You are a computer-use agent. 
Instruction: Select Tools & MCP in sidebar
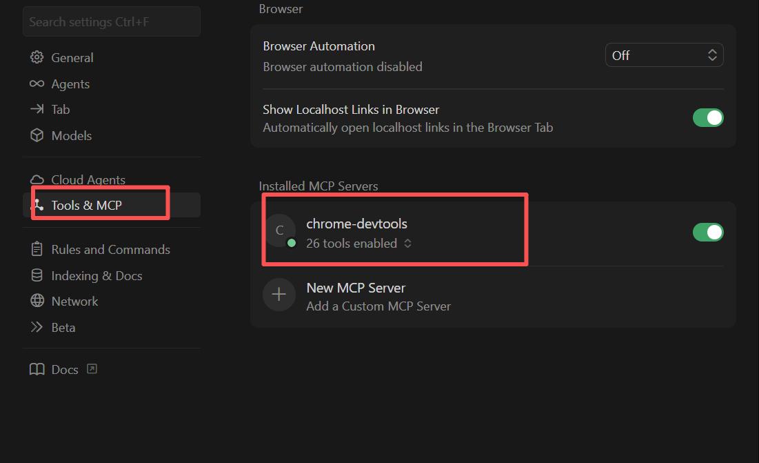coord(86,206)
